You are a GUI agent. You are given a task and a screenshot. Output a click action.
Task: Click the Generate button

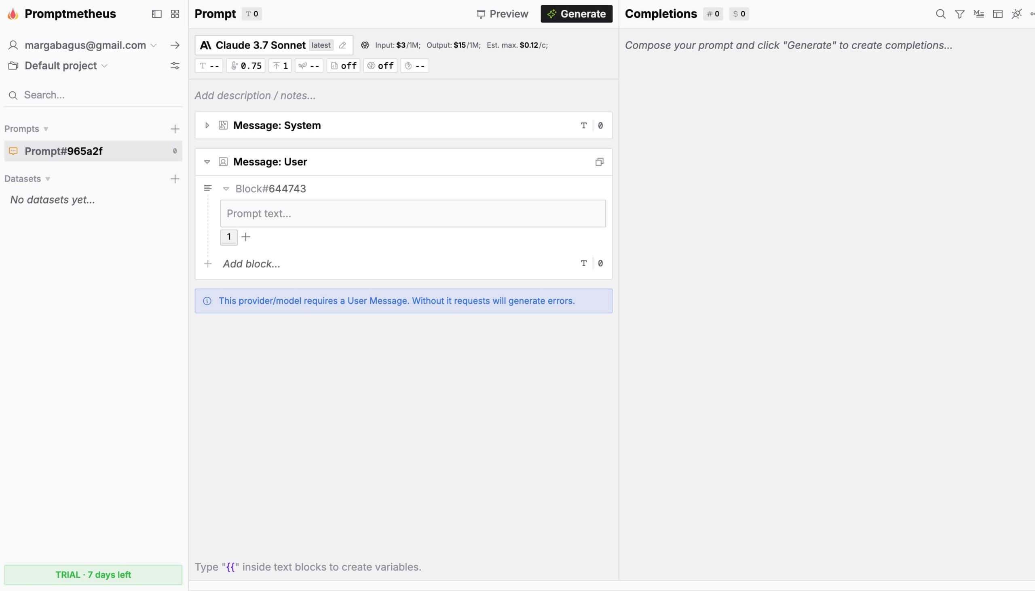[576, 14]
